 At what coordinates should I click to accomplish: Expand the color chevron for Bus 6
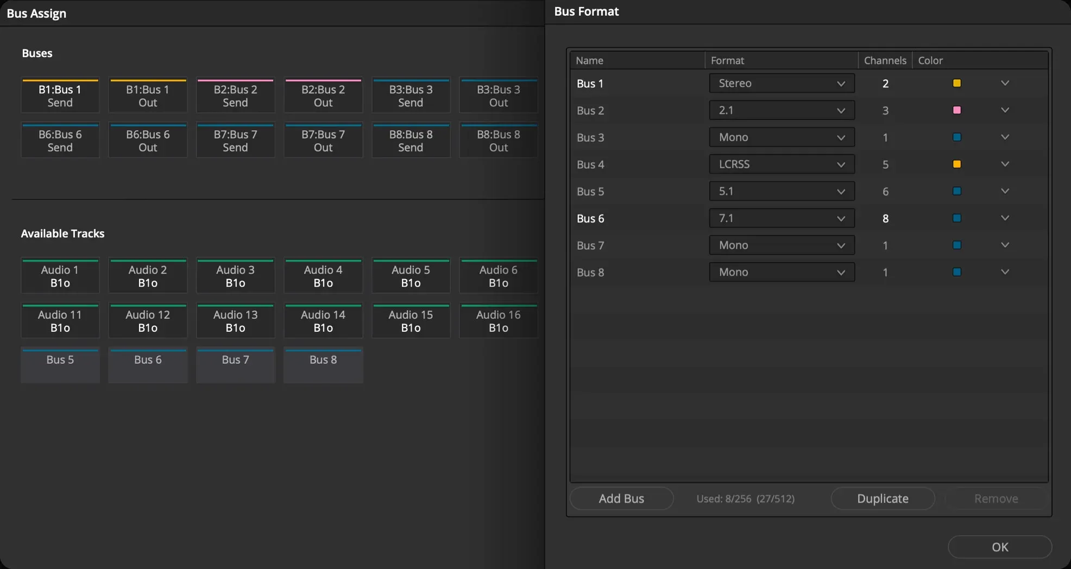point(1005,218)
